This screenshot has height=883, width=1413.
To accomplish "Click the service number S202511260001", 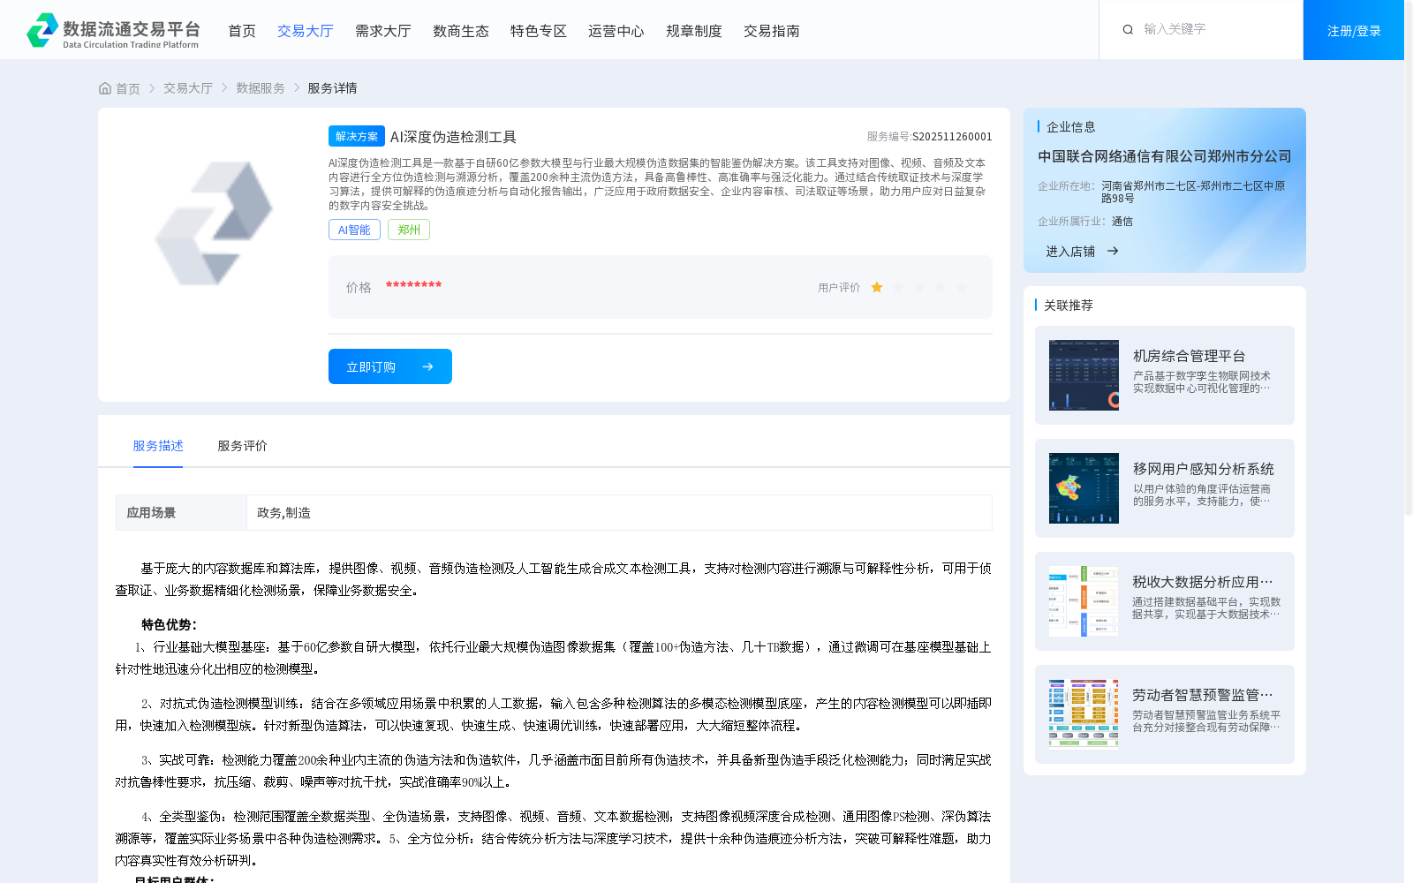I will click(952, 137).
